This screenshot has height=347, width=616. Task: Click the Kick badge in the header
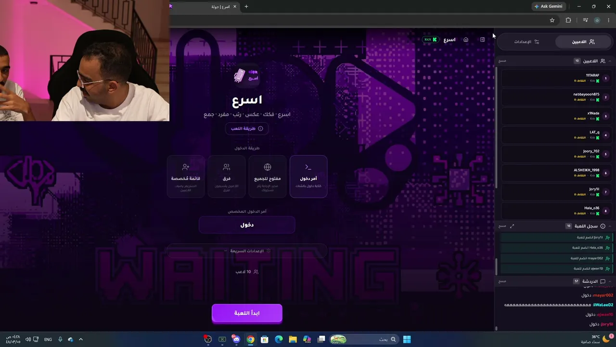(x=430, y=40)
